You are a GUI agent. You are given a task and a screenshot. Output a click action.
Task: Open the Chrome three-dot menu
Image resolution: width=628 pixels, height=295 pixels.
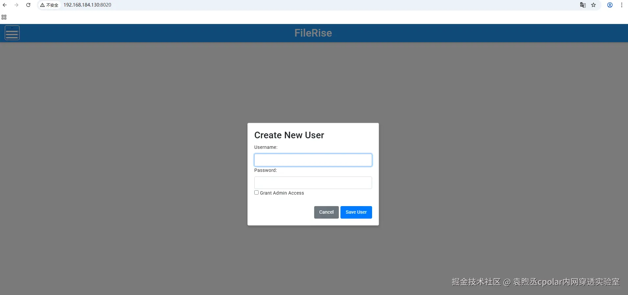tap(622, 5)
